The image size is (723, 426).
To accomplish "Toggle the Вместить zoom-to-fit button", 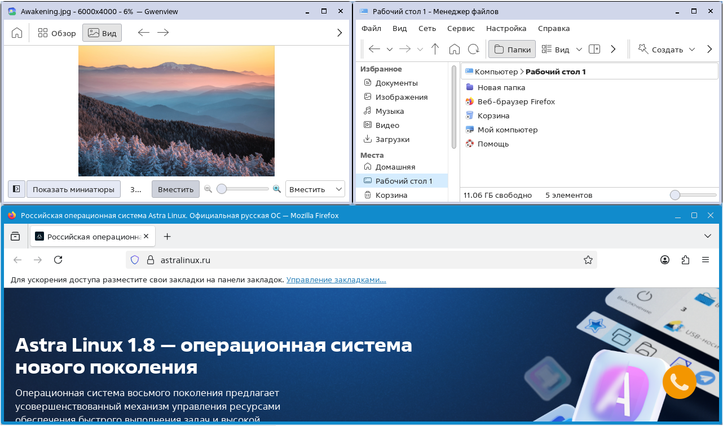I will 175,189.
